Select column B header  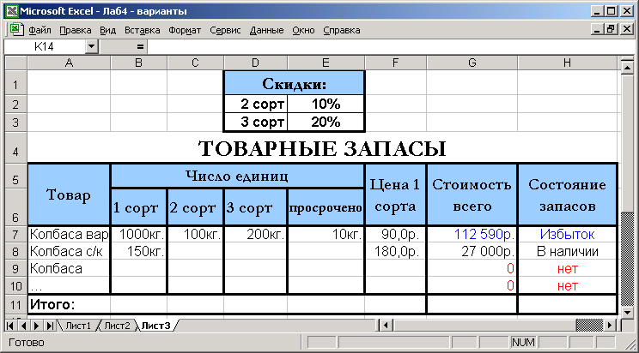pos(139,63)
